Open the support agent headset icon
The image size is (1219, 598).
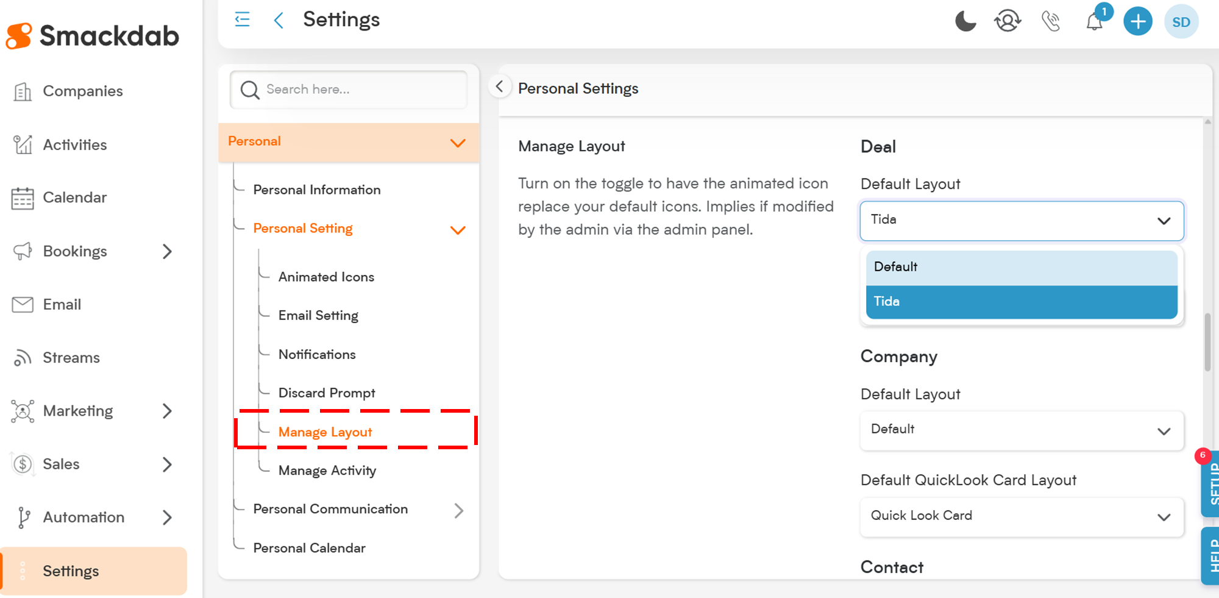pyautogui.click(x=1008, y=21)
